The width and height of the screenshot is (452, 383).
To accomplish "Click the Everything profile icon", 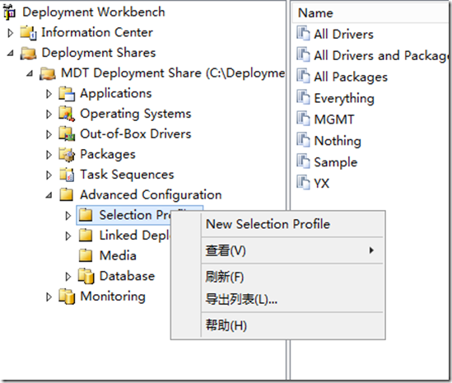I will click(303, 97).
